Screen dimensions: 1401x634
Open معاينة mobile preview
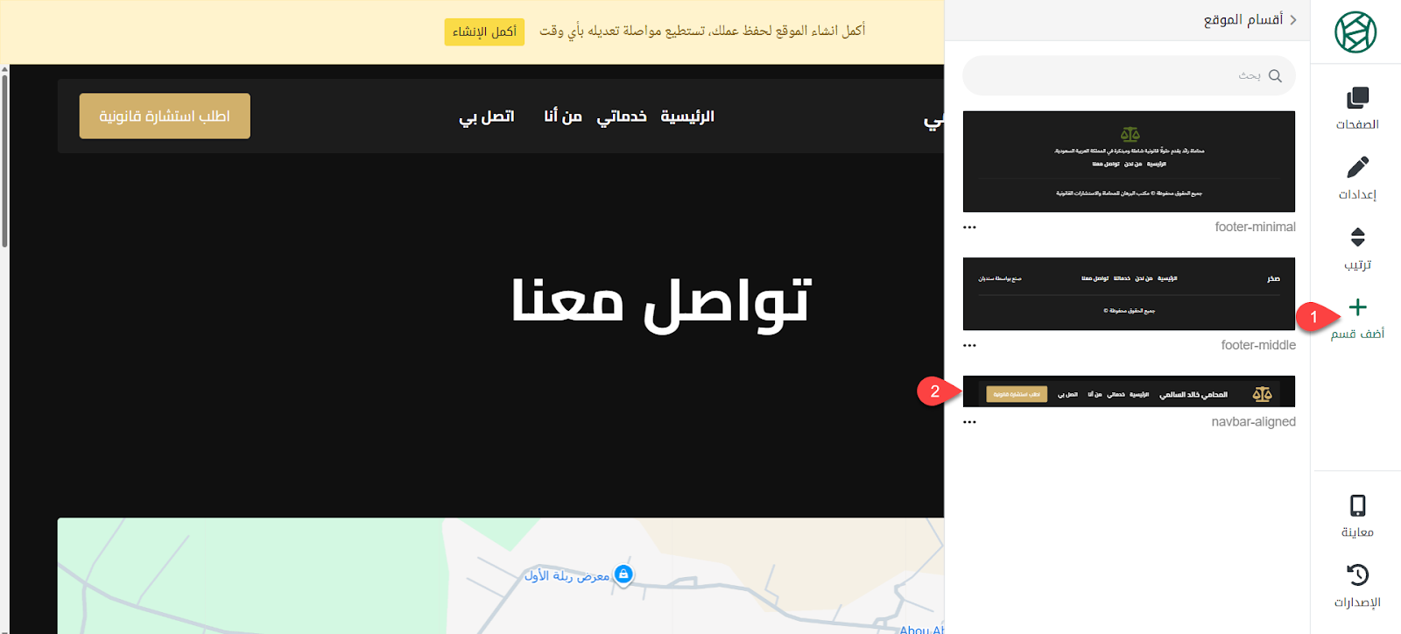point(1357,517)
